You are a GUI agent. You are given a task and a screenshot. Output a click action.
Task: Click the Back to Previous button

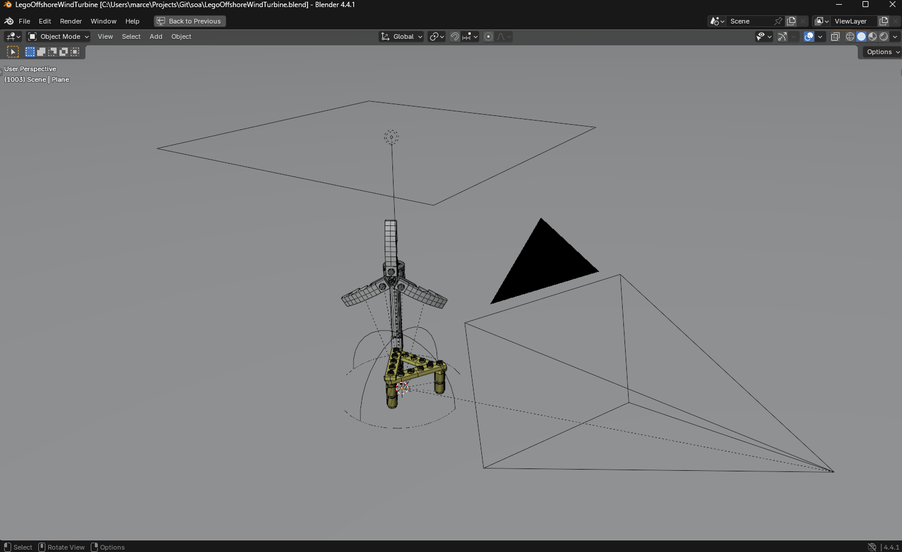click(x=190, y=21)
